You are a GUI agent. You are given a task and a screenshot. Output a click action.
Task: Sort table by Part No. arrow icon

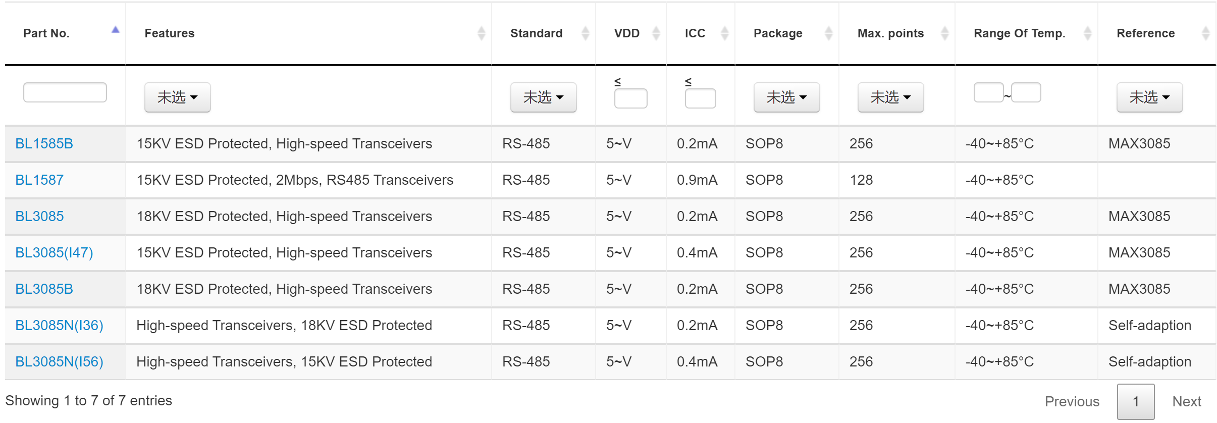[x=116, y=30]
